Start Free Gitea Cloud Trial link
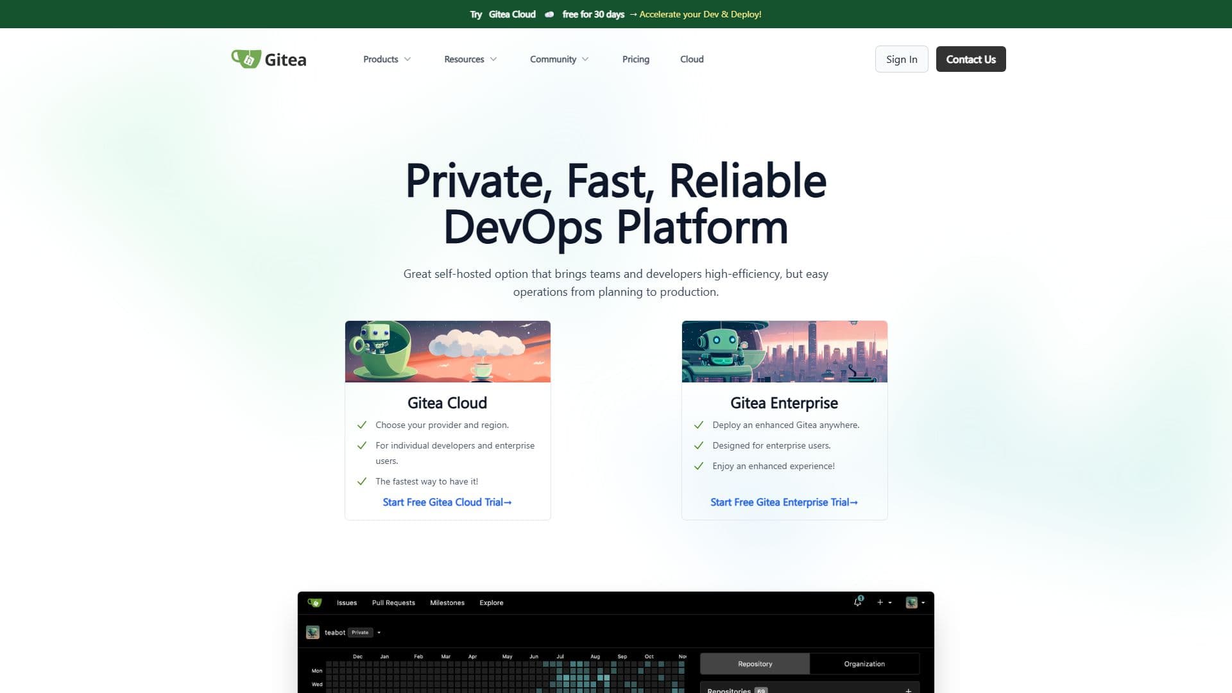1232x693 pixels. 447,502
